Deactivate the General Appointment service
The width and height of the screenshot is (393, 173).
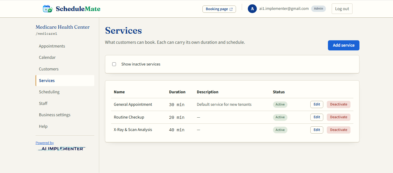pyautogui.click(x=339, y=104)
